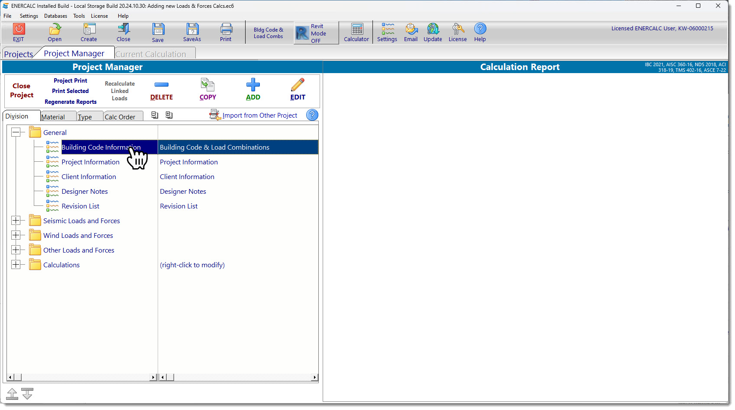Switch to the Material tab
Viewport: 735px width, 410px height.
tap(57, 116)
